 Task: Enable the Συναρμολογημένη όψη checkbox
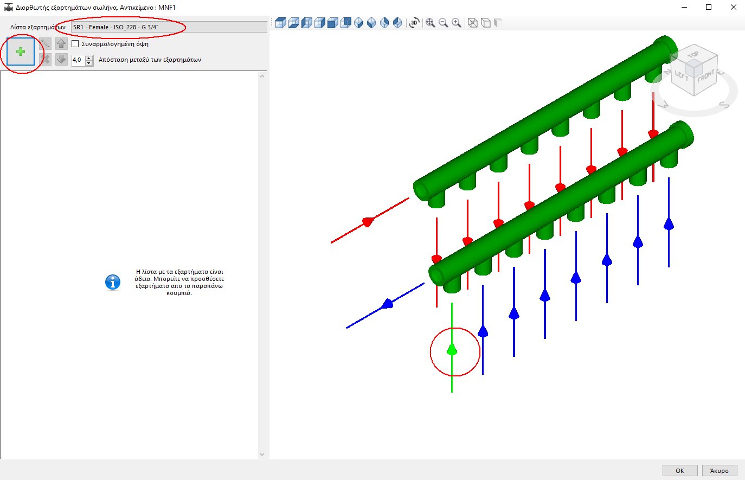tap(75, 44)
